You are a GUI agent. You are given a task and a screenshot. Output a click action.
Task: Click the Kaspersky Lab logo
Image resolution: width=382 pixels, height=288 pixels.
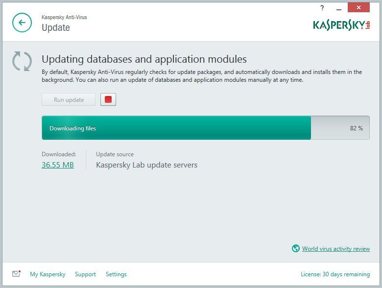click(x=341, y=25)
